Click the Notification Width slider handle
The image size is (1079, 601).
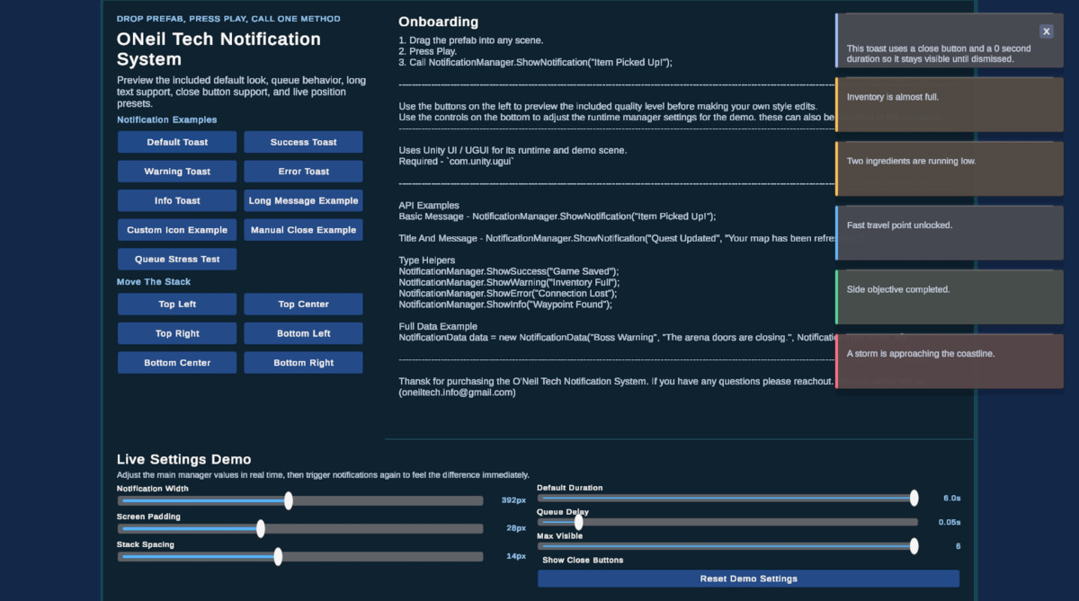click(289, 500)
